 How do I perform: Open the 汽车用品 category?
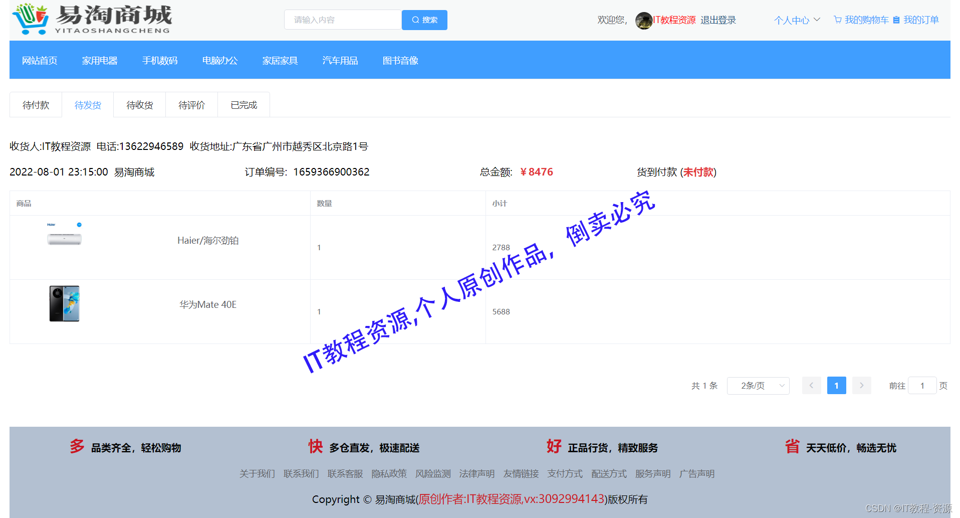point(340,61)
